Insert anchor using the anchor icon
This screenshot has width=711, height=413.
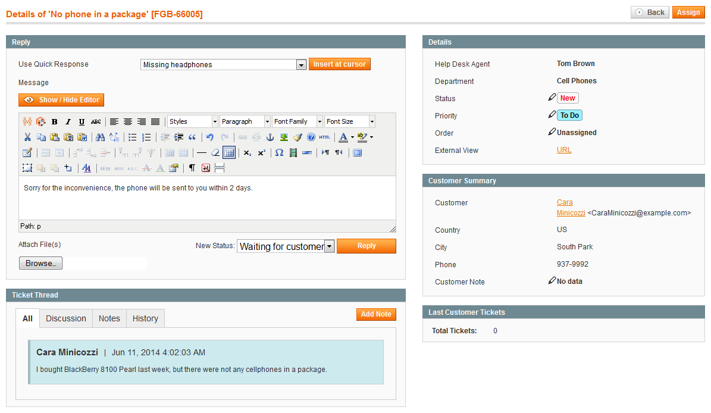[x=270, y=137]
